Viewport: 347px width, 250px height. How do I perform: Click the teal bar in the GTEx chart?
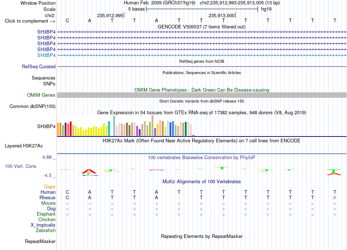[x=109, y=128]
